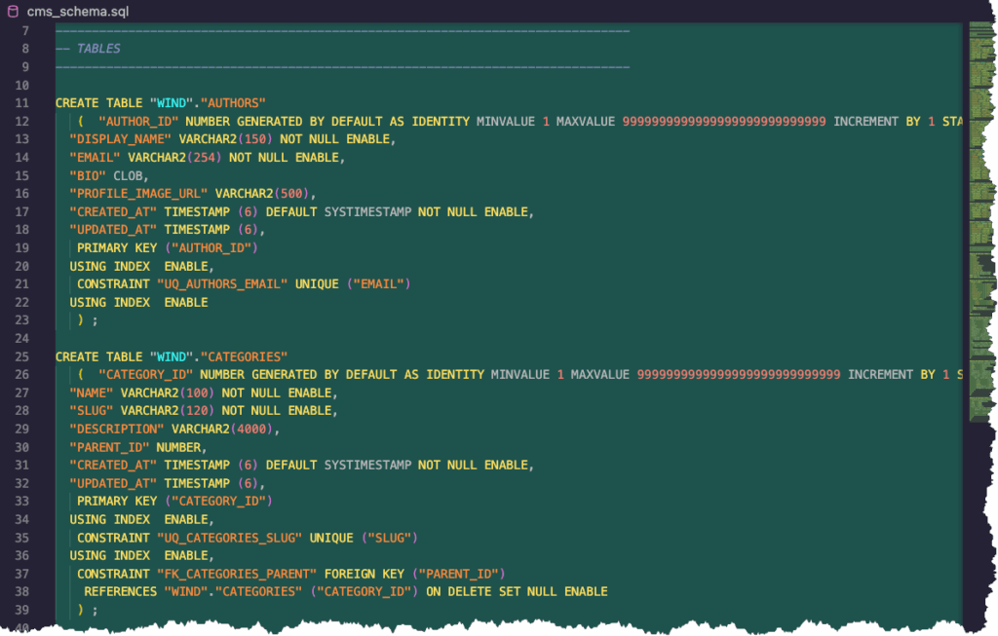Click "CATEGORIES" in the line 25 CREATE TABLE

[x=244, y=356]
